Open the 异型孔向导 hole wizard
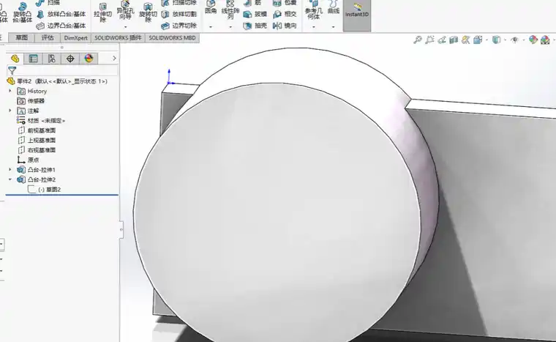 point(125,11)
